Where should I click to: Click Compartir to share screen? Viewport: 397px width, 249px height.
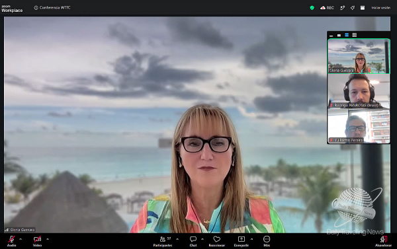click(x=241, y=241)
